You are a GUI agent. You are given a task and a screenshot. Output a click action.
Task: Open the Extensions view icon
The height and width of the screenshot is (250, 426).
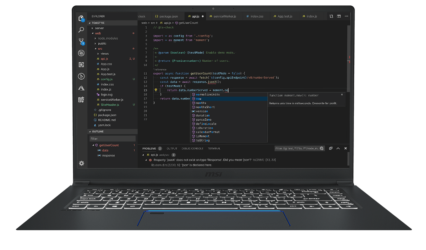point(81,65)
